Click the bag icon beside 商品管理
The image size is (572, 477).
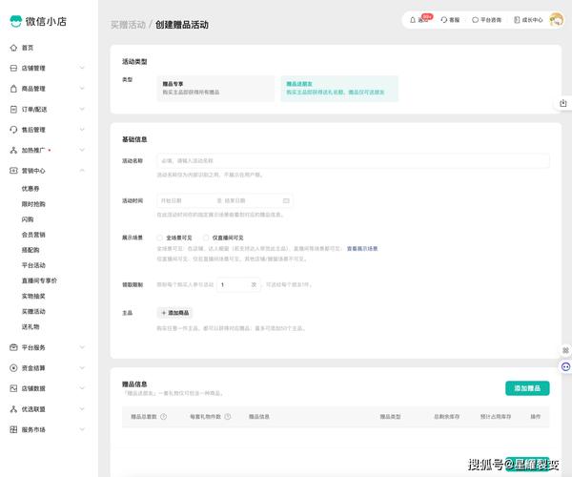pos(13,89)
